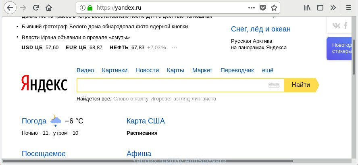Image resolution: width=358 pixels, height=165 pixels.
Task: Open the Library icon
Action: coord(308,8)
